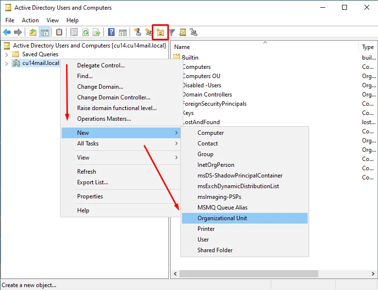Select Raise domain functional level...
Viewport: 378px width, 290px height.
(121, 108)
